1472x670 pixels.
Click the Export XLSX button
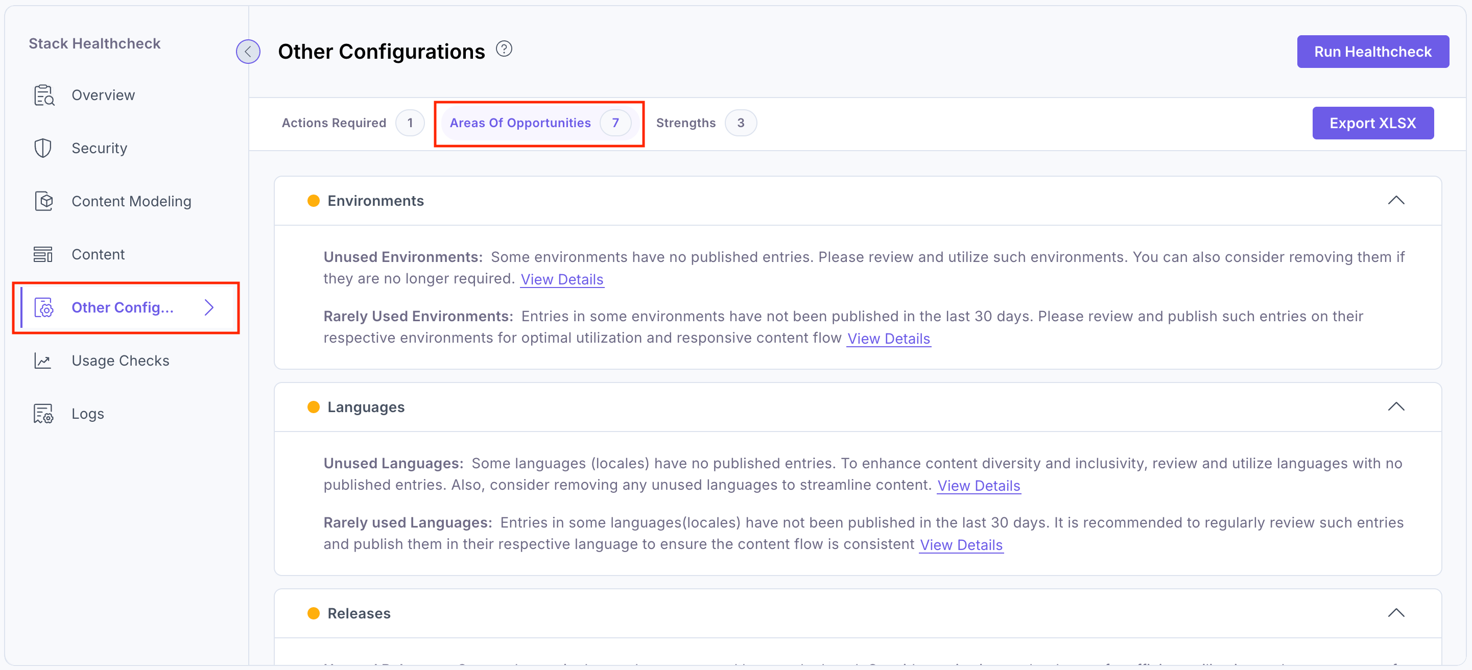pos(1373,122)
